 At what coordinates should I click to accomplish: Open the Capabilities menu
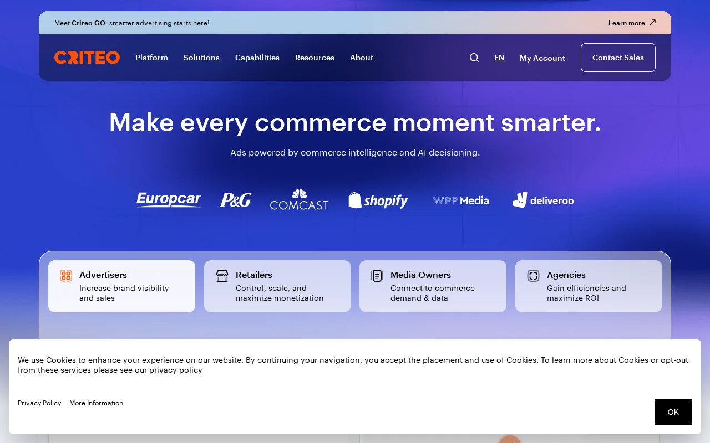257,58
